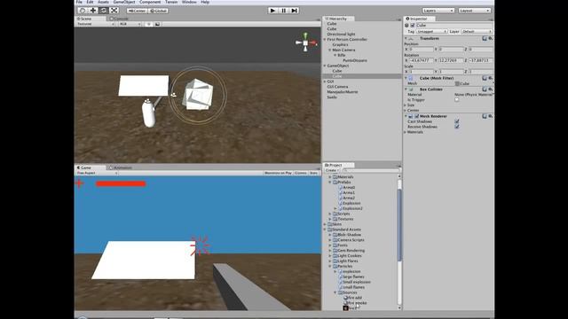This screenshot has width=568, height=319.
Task: Select PuntoDisparo in the Hierarchy
Action: (355, 60)
